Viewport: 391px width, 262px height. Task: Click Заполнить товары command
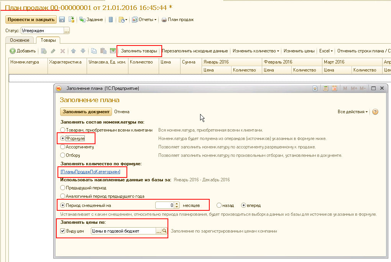point(139,51)
